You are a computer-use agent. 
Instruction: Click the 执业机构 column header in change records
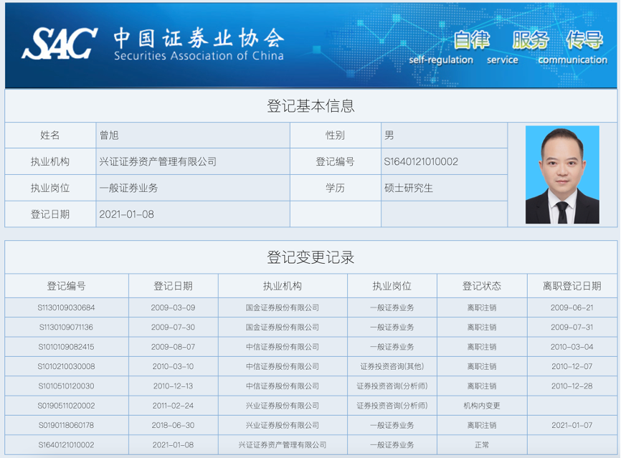point(283,286)
